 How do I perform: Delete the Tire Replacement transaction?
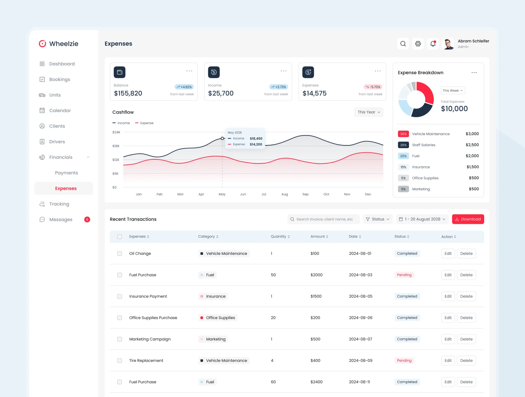tap(466, 361)
